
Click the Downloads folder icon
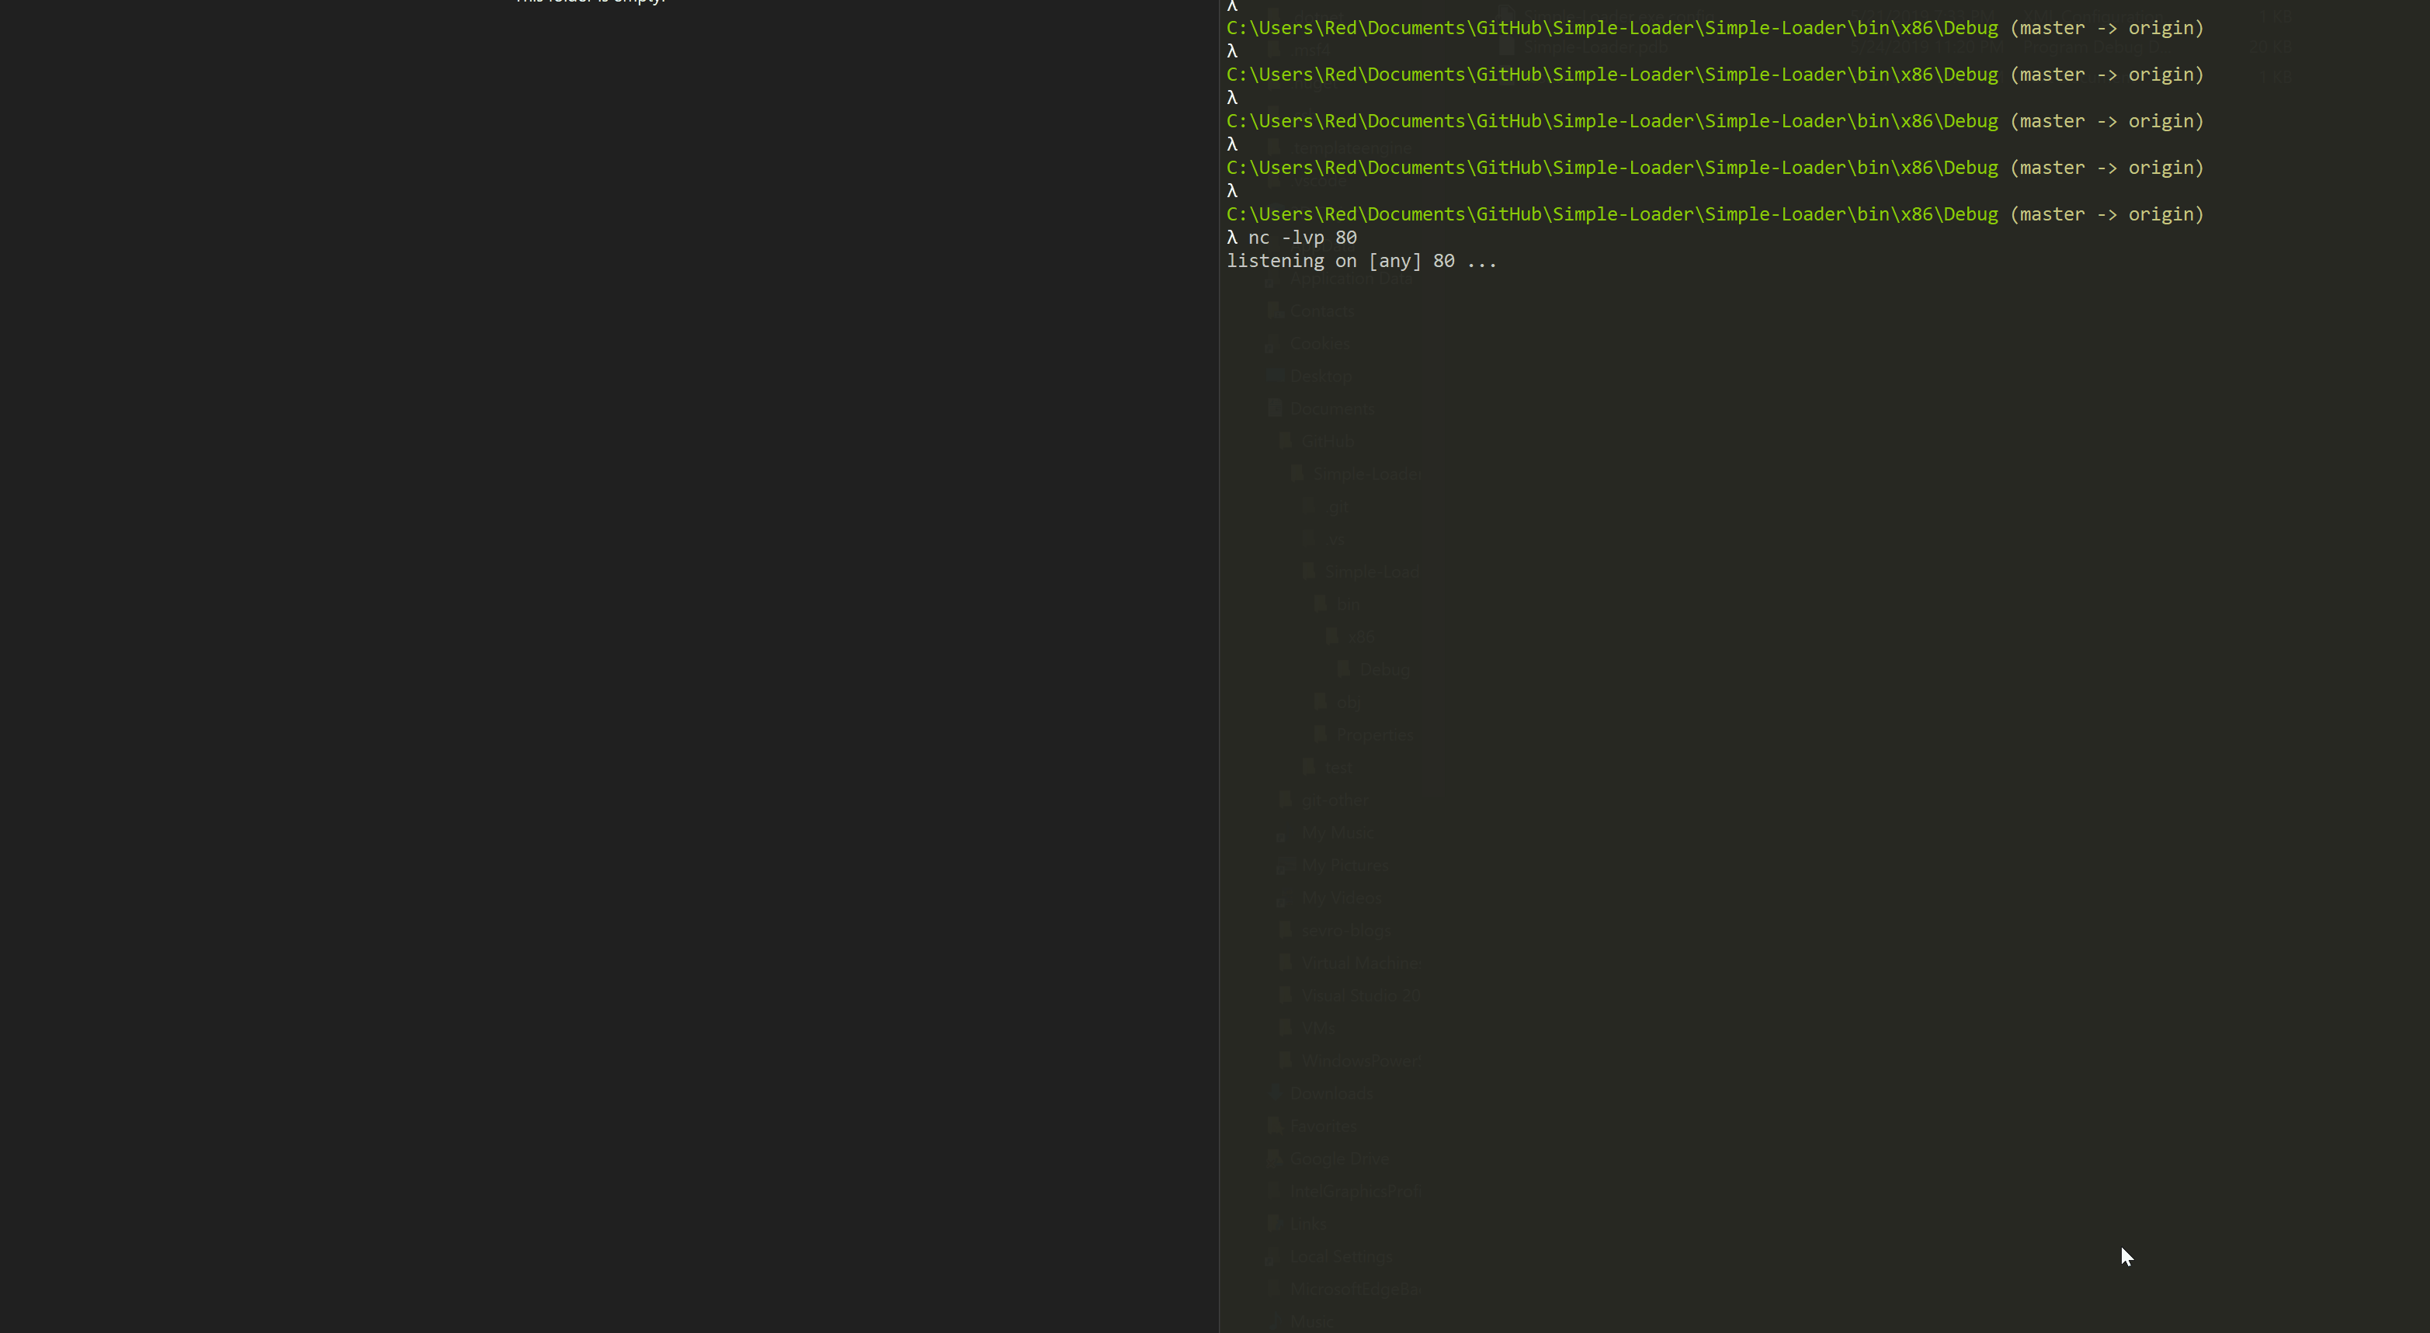(1276, 1092)
